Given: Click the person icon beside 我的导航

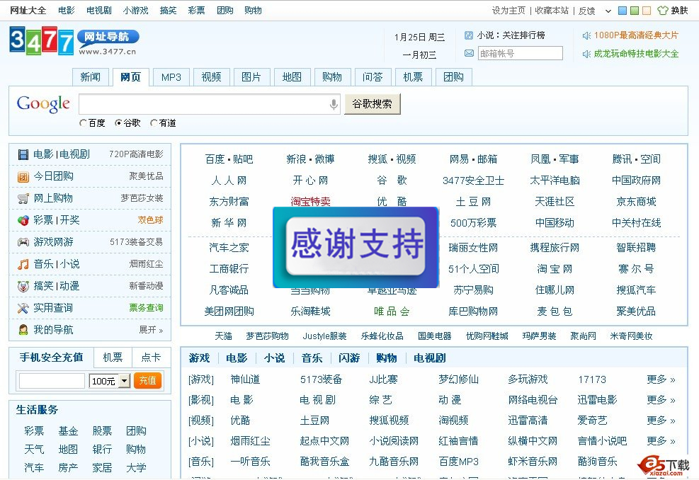Looking at the screenshot, I should (x=23, y=330).
